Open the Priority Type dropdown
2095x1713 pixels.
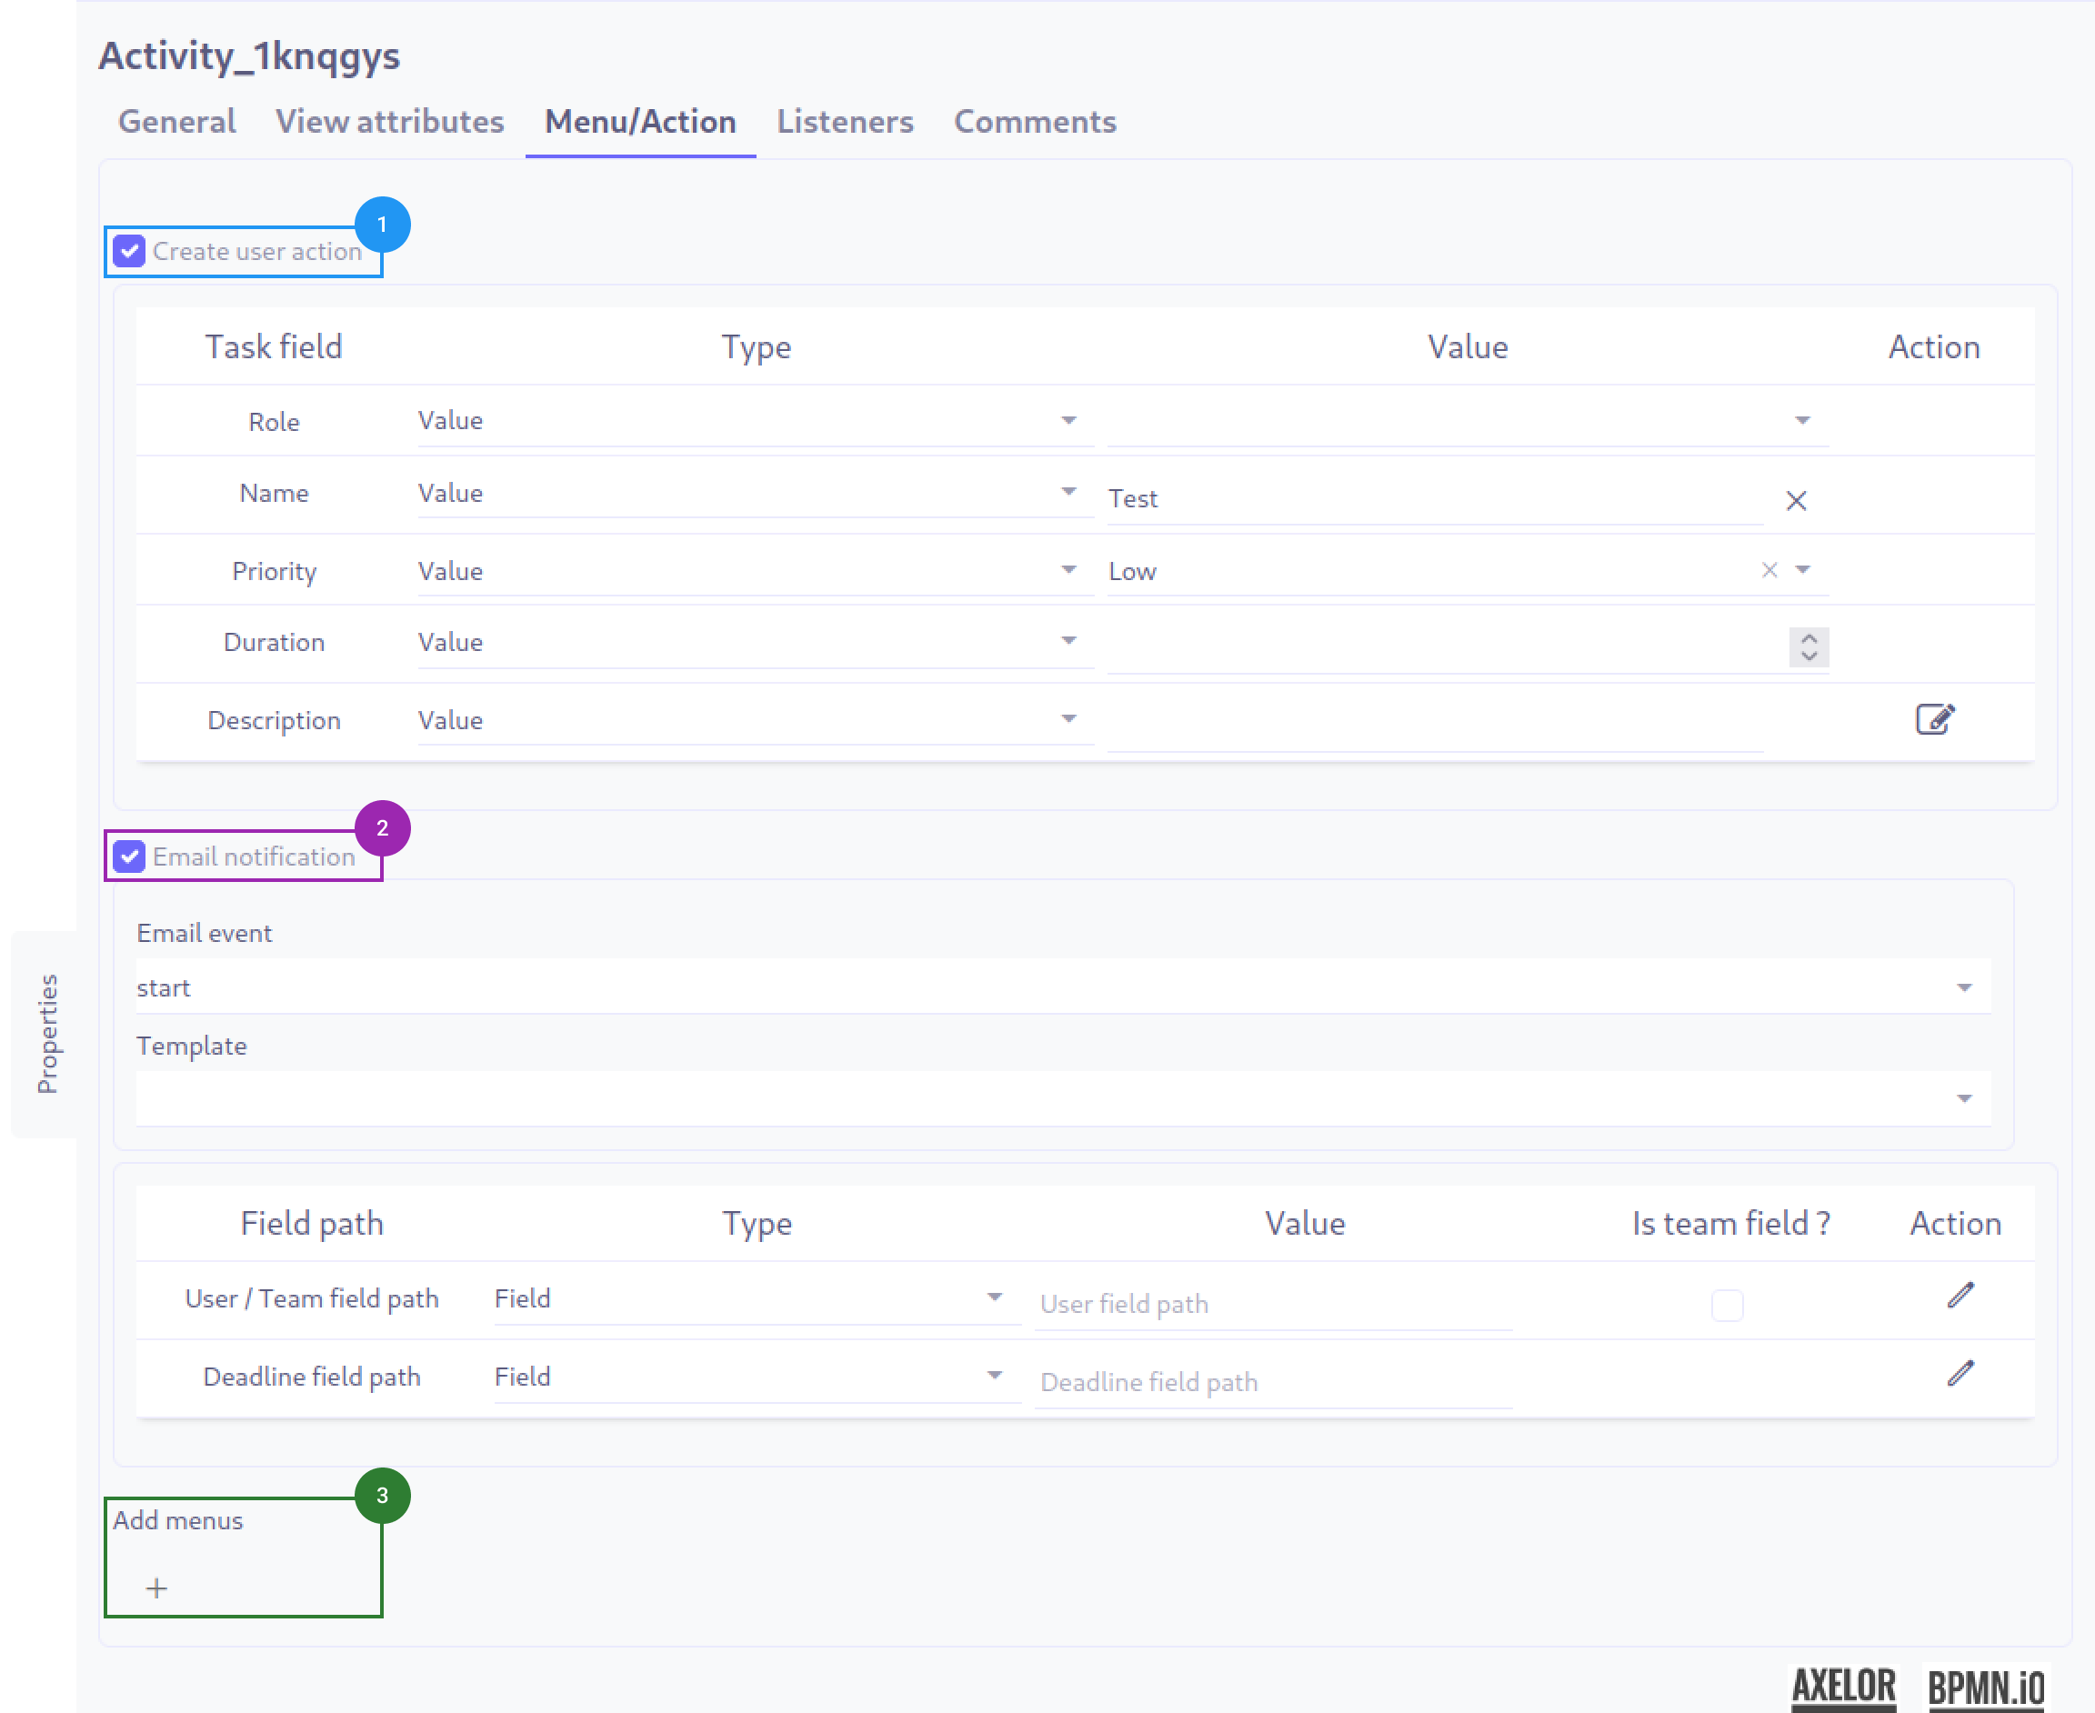pos(1068,569)
